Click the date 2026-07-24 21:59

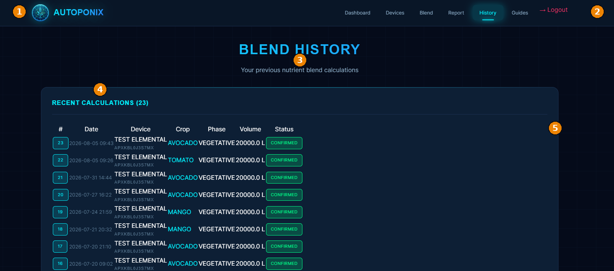[91, 212]
